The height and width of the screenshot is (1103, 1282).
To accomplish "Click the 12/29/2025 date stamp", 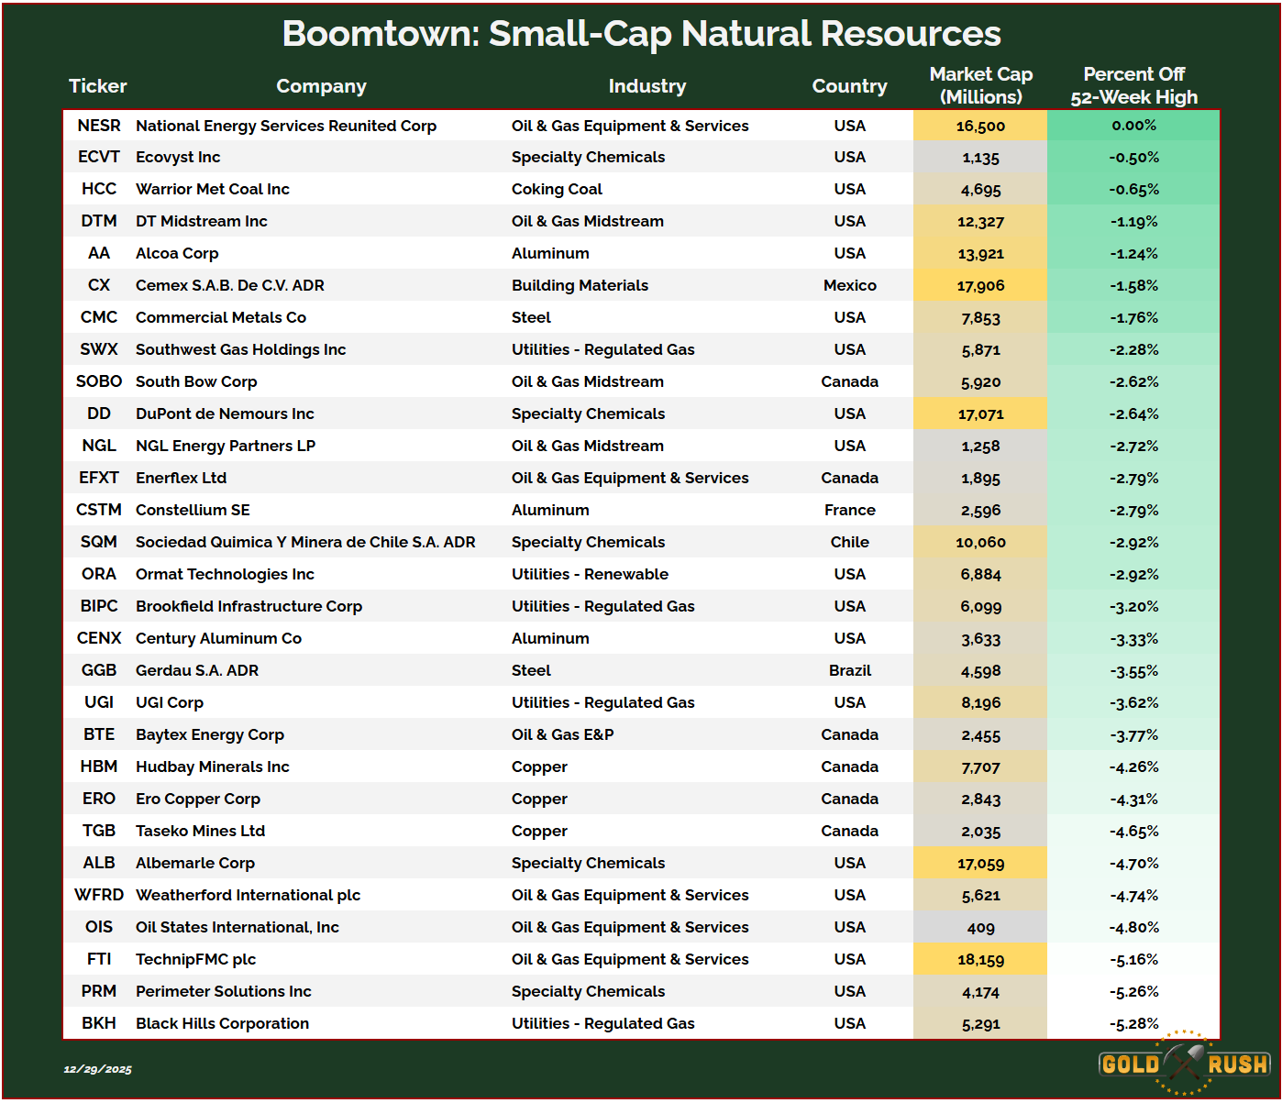I will [x=97, y=1069].
